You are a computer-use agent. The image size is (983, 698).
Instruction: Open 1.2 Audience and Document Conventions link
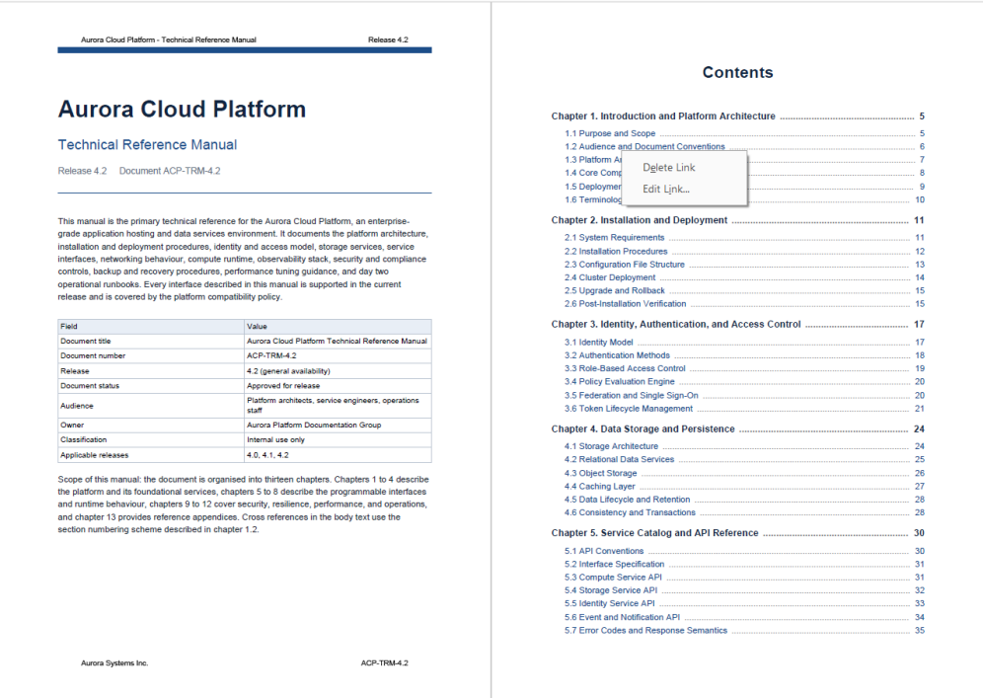644,147
